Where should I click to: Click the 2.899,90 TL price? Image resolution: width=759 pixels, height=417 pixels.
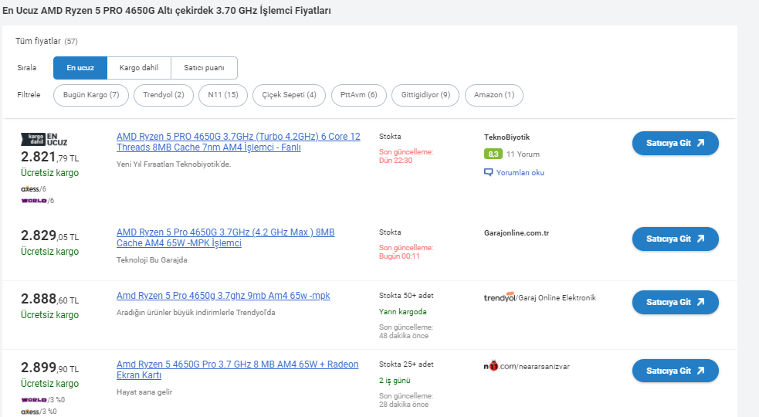(x=49, y=368)
